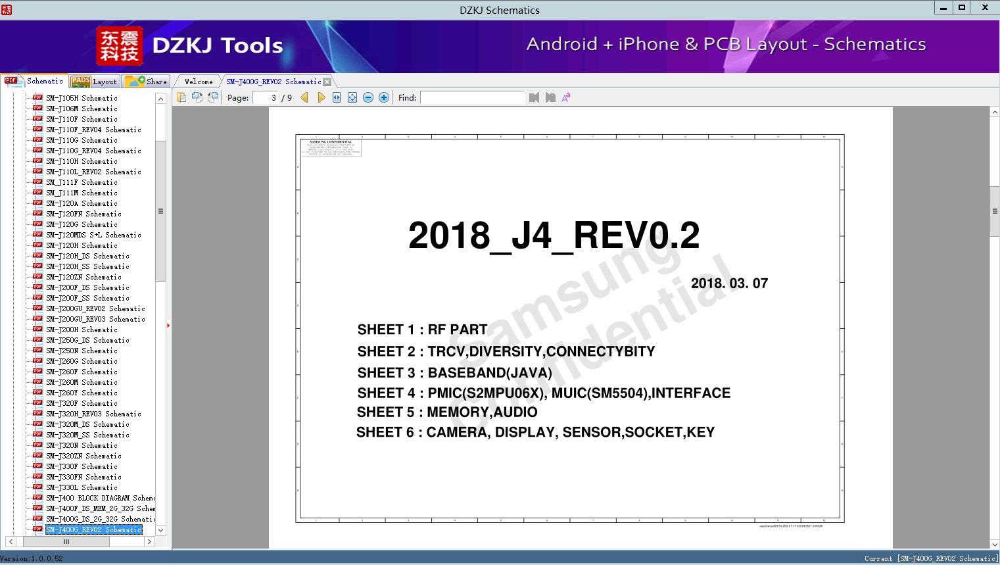Click the tree scroll up arrow
Viewport: 1000px width, 565px height.
coord(160,99)
